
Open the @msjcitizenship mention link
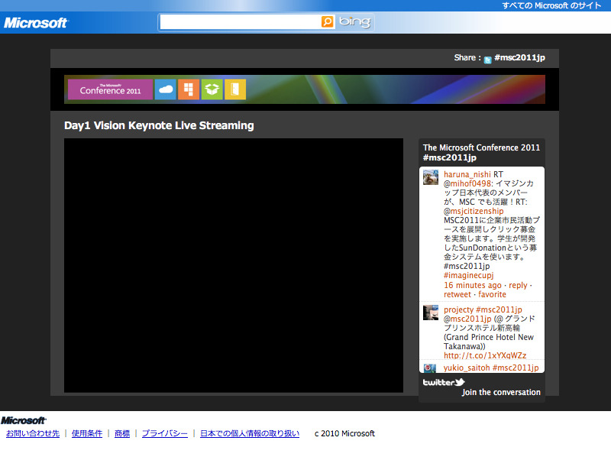click(474, 212)
